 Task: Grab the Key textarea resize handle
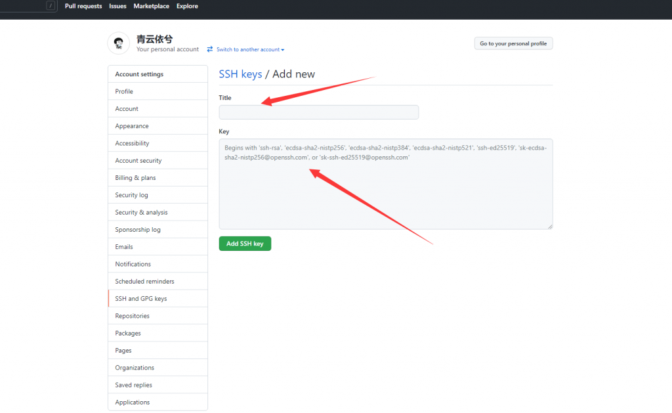pos(550,227)
